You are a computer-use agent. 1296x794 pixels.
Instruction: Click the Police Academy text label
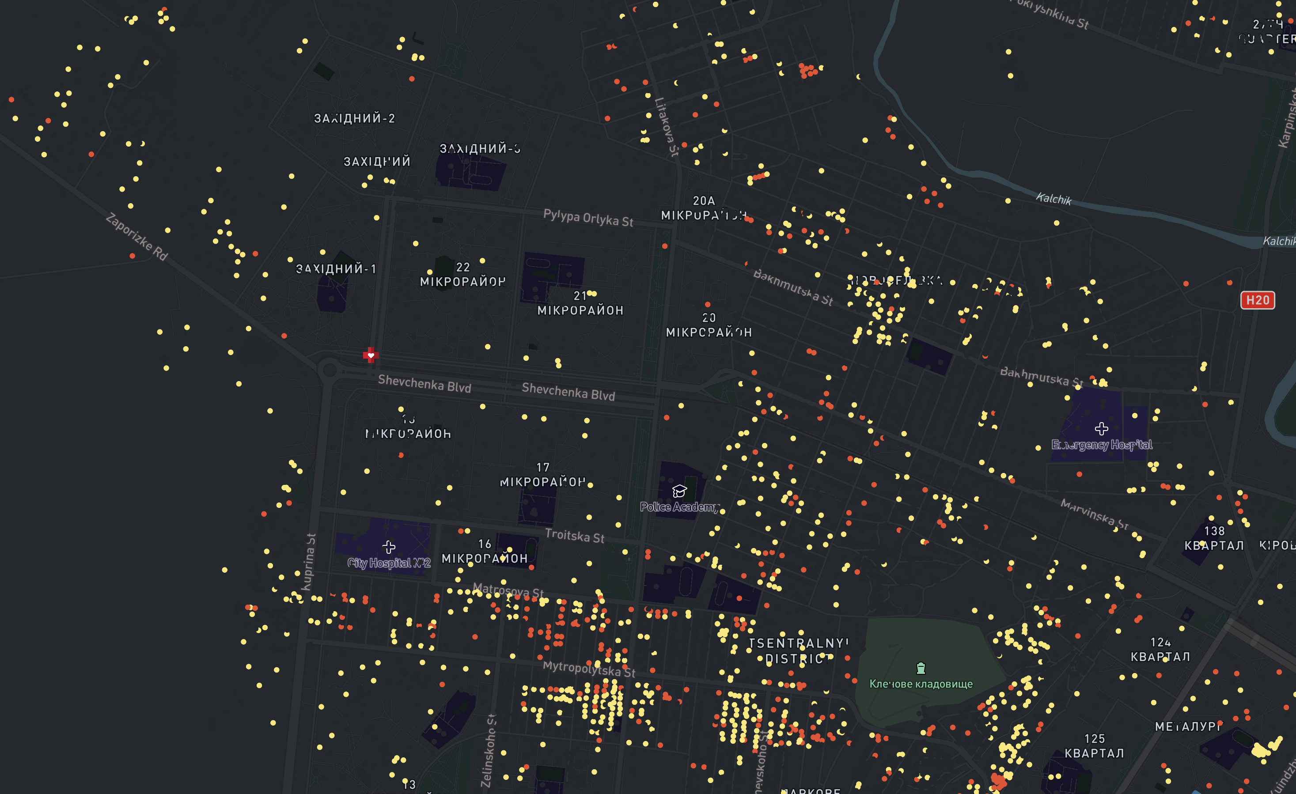tap(679, 507)
